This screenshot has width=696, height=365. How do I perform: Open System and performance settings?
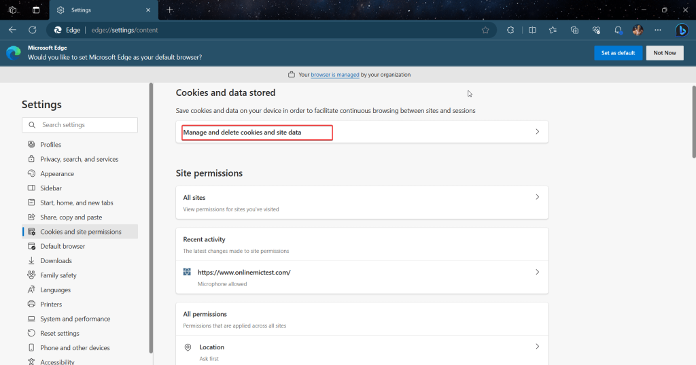coord(80,319)
